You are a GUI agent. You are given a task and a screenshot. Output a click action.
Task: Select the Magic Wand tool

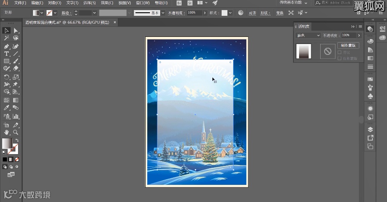click(x=7, y=38)
